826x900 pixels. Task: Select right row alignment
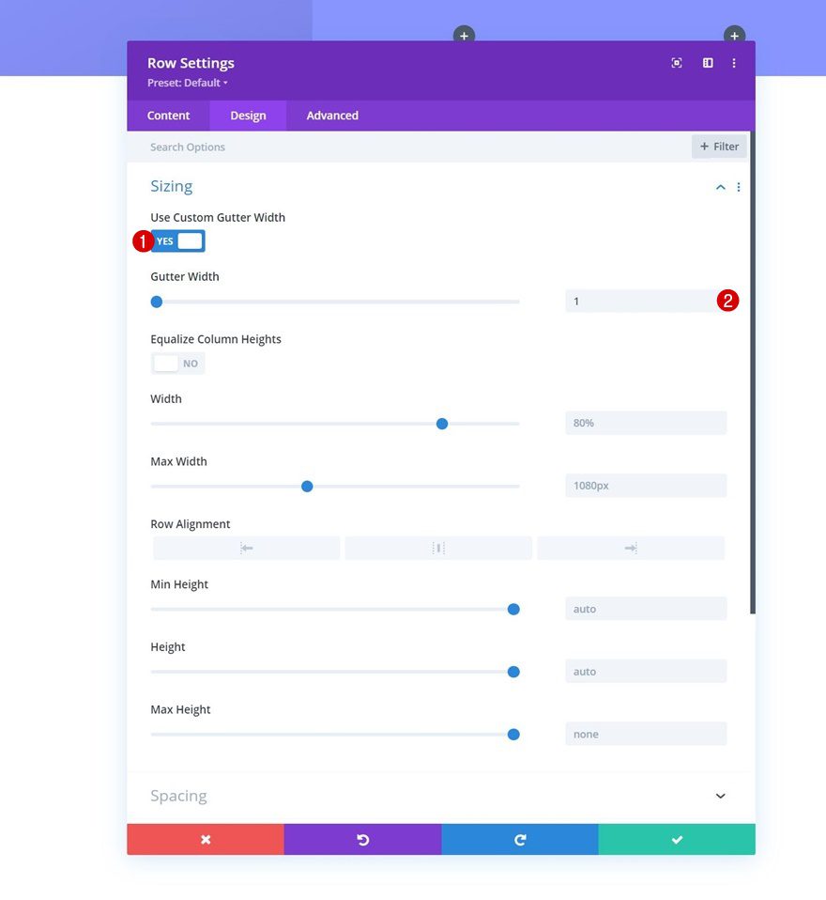pos(630,548)
